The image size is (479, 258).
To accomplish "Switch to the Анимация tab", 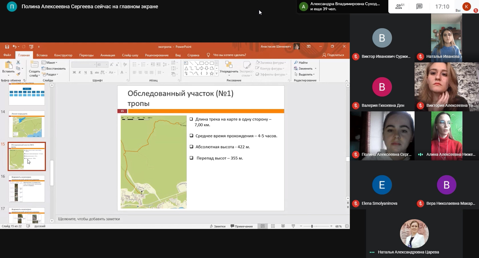I will (108, 55).
